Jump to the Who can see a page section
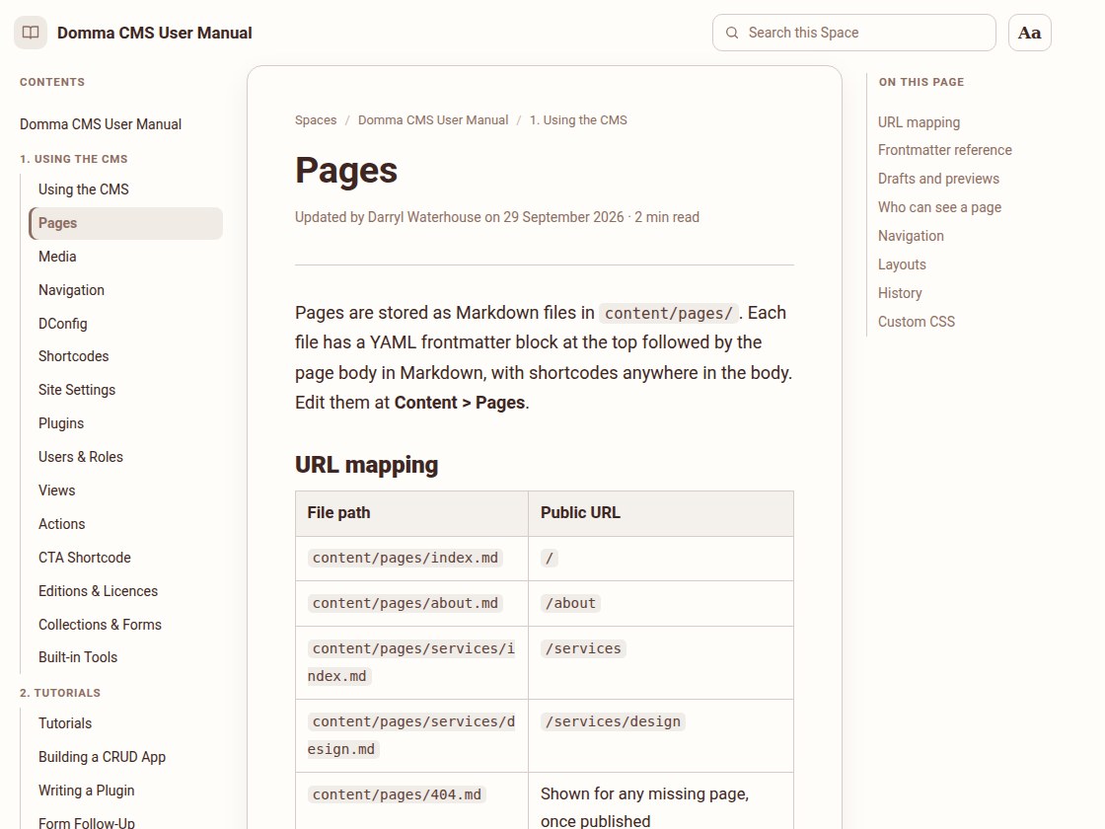 [939, 207]
